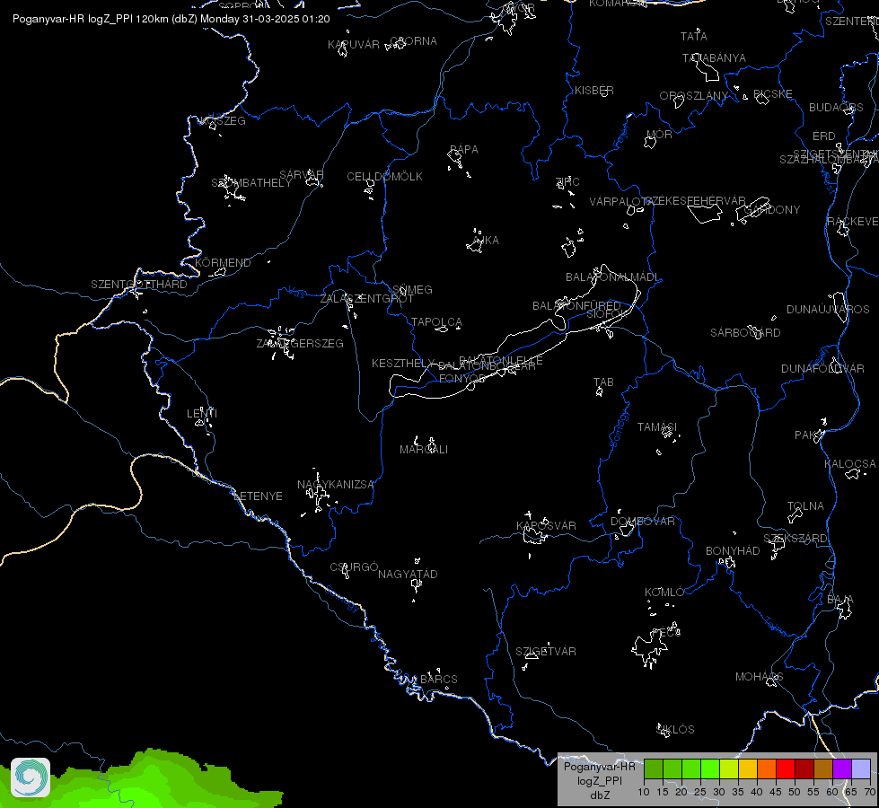Viewport: 879px width, 808px height.
Task: Click the DUNAÚJVÁROS label
Action: [x=828, y=310]
